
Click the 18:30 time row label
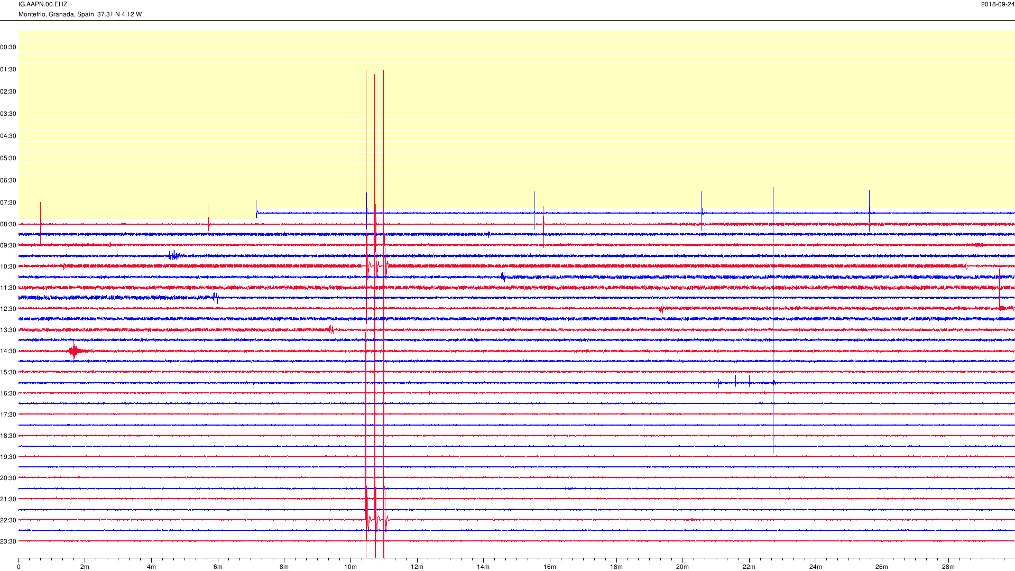(8, 436)
